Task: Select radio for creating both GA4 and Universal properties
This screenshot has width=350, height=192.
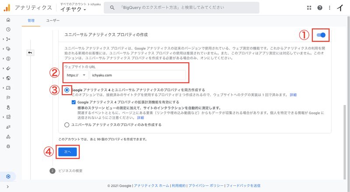Action: pyautogui.click(x=67, y=90)
